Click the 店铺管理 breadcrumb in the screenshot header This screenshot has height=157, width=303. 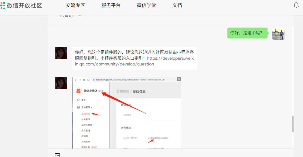(123, 92)
